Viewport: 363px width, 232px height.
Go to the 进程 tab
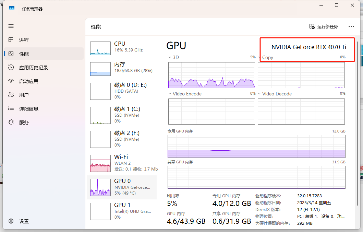click(x=44, y=40)
